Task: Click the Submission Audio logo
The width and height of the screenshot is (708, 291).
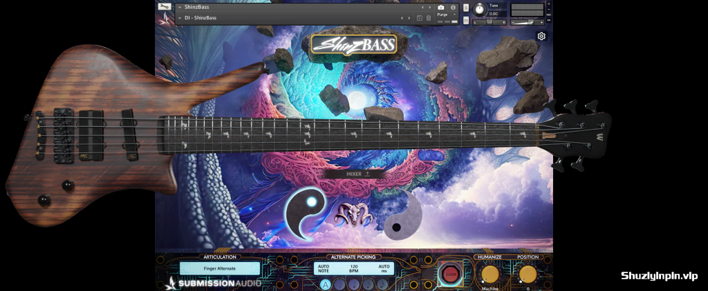Action: coord(214,283)
